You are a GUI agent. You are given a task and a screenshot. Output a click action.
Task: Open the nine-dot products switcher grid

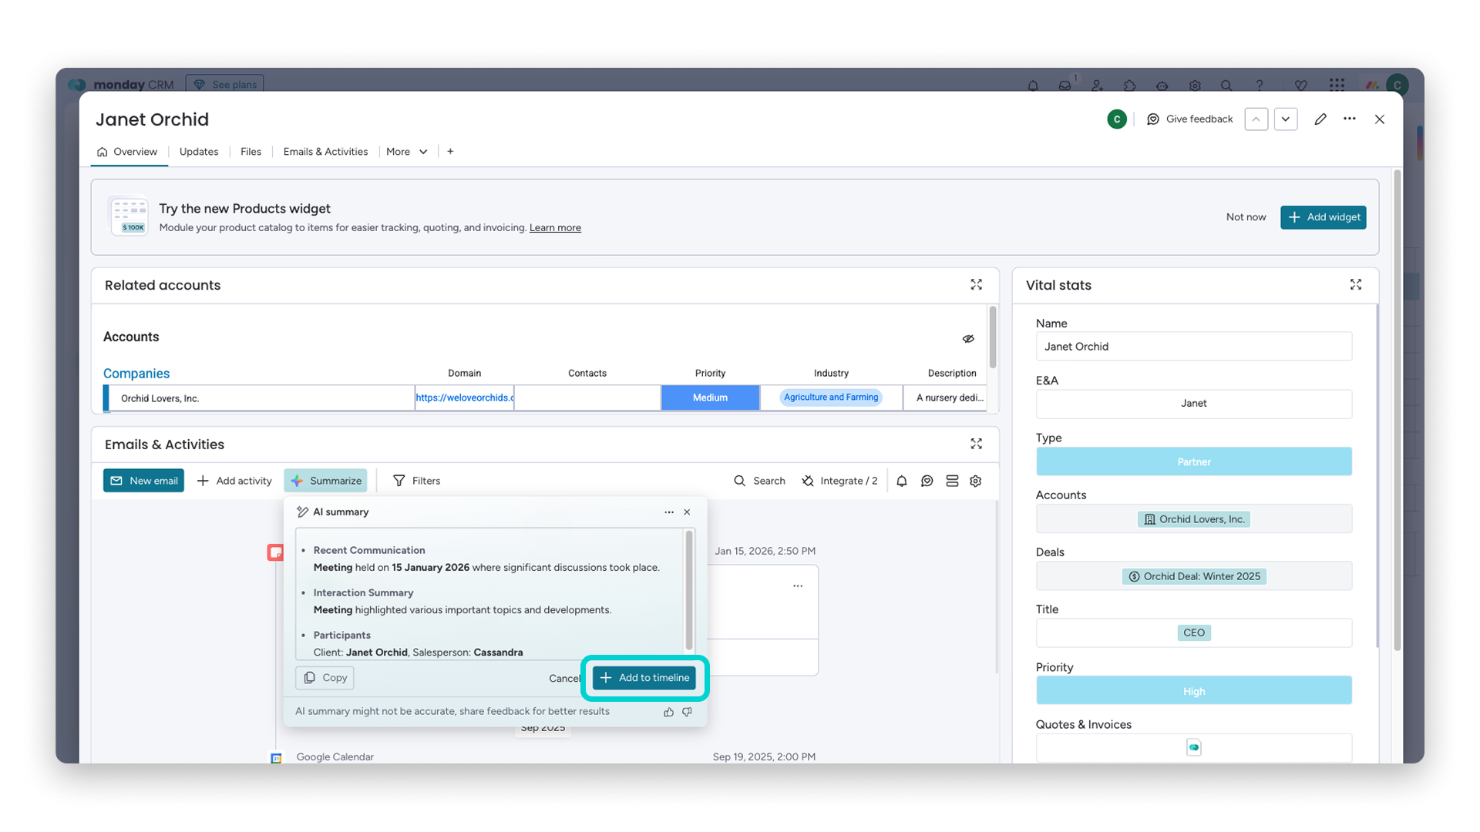[x=1337, y=85]
